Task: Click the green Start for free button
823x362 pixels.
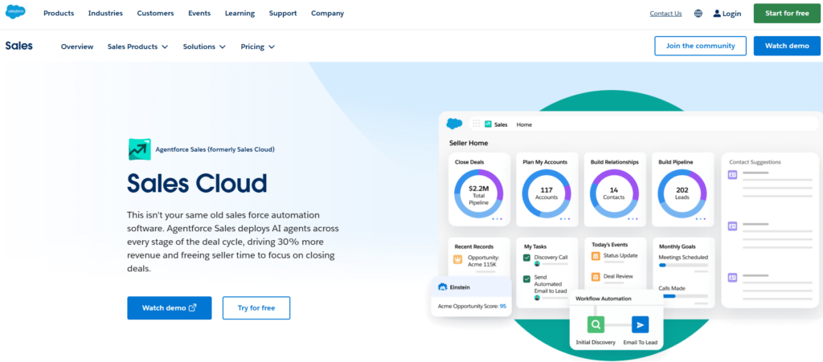Action: [x=787, y=13]
